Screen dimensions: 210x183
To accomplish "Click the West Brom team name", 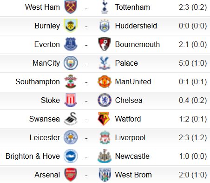I will click(x=133, y=175).
